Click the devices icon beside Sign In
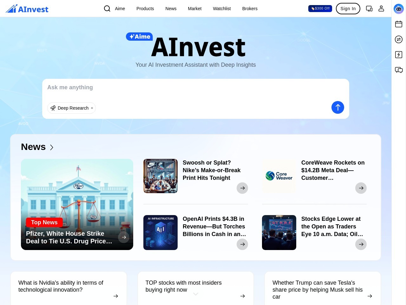This screenshot has width=406, height=305. (369, 9)
